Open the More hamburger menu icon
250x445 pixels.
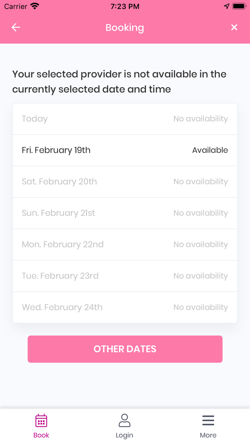point(208,421)
